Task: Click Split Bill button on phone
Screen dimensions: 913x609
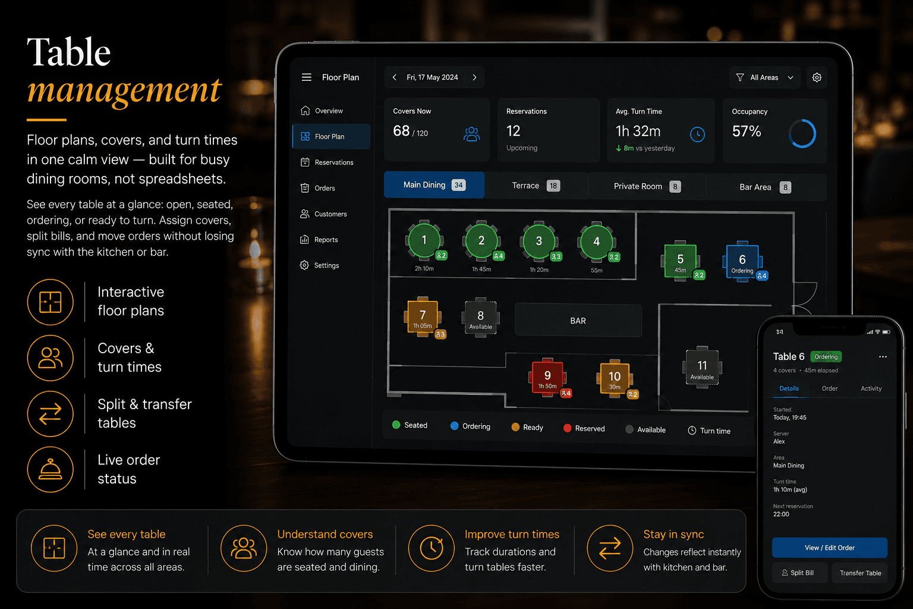Action: coord(799,573)
